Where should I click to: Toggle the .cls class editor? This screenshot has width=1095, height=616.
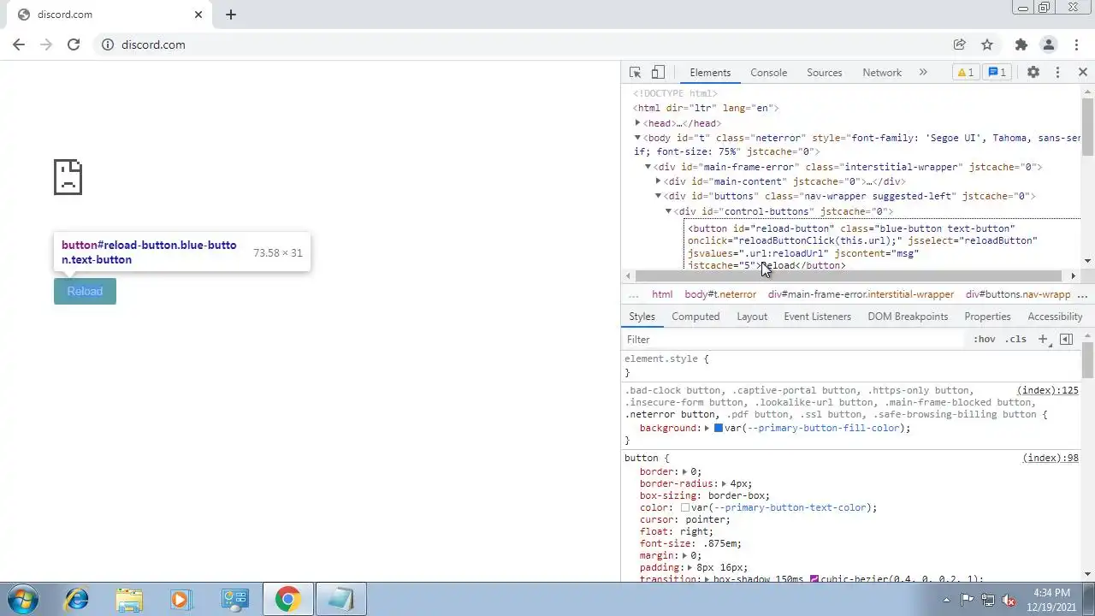pos(1015,340)
